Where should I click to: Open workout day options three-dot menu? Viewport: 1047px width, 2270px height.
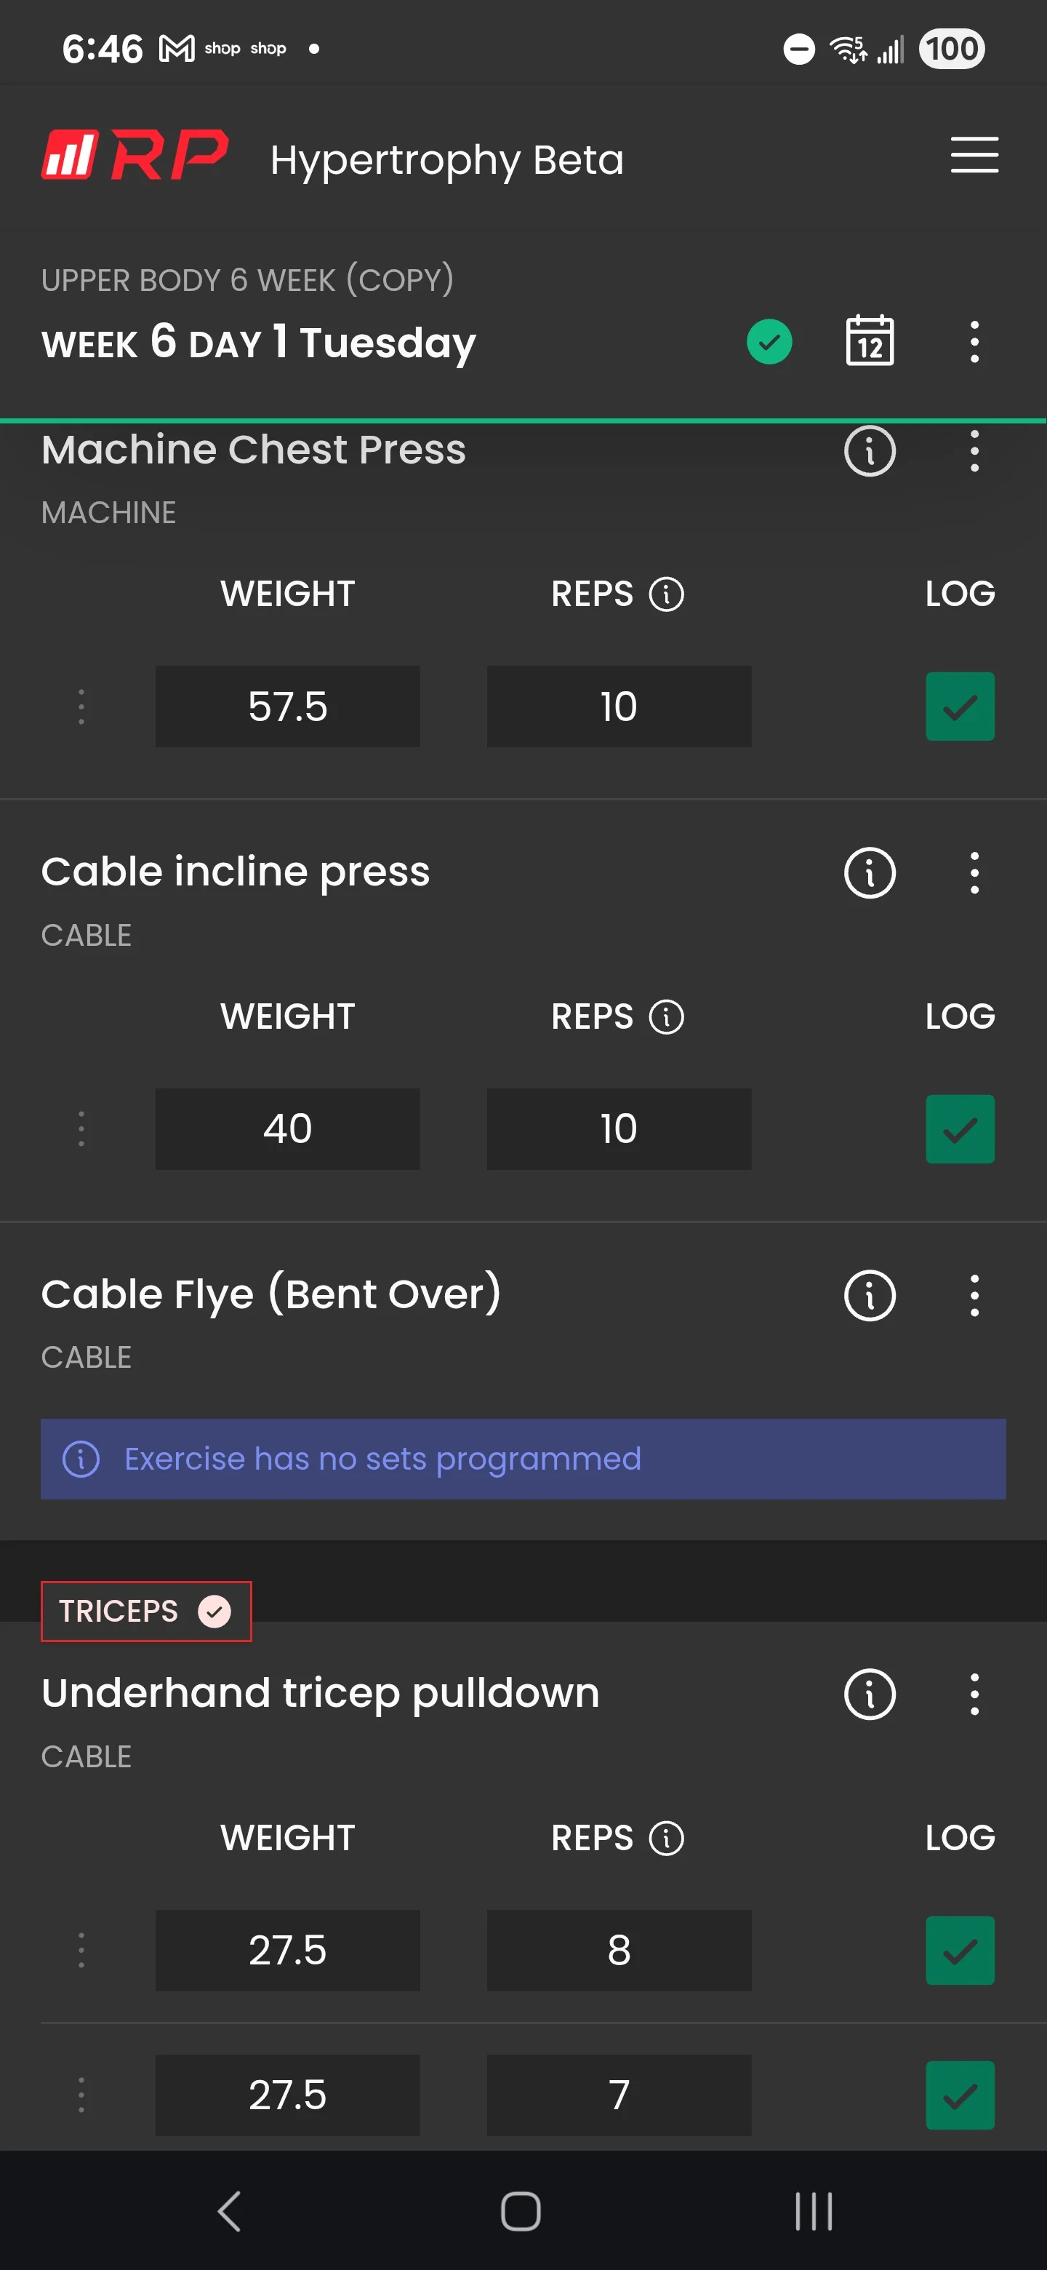(x=974, y=342)
